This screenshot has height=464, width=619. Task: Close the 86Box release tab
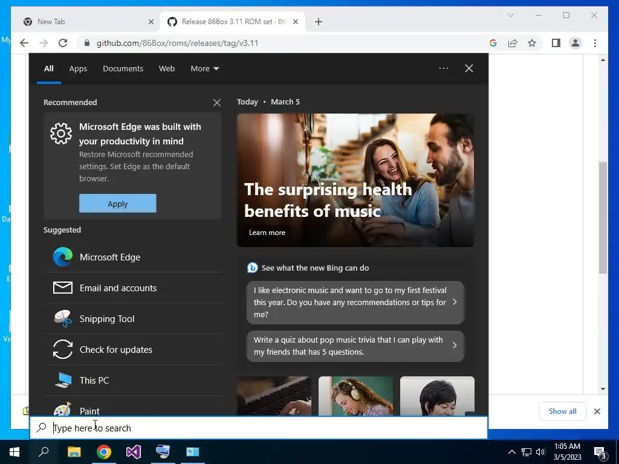295,22
